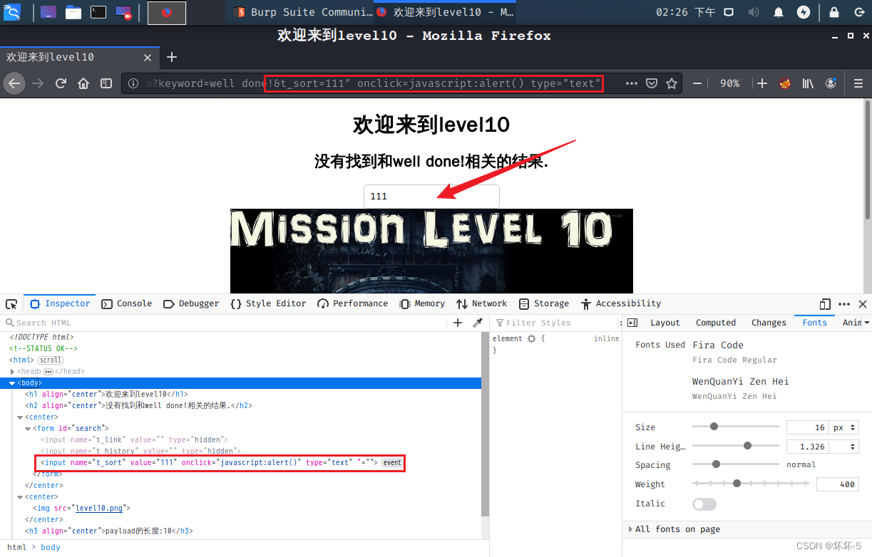Open the Style Editor tab
This screenshot has height=557, width=872.
(x=268, y=303)
